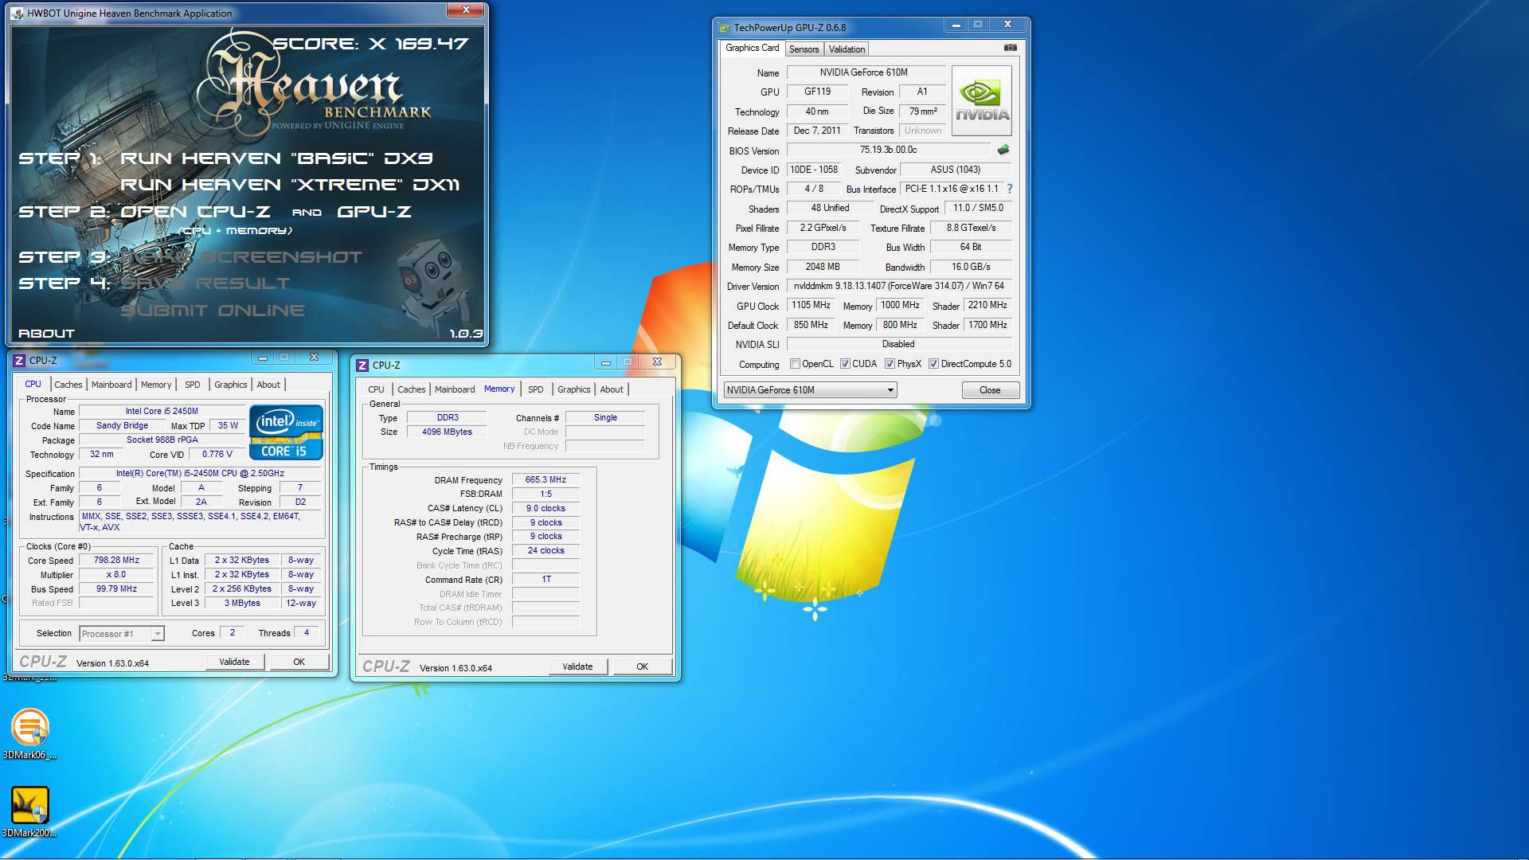
Task: Click Validate in Memory CPU-Z window
Action: tap(577, 666)
